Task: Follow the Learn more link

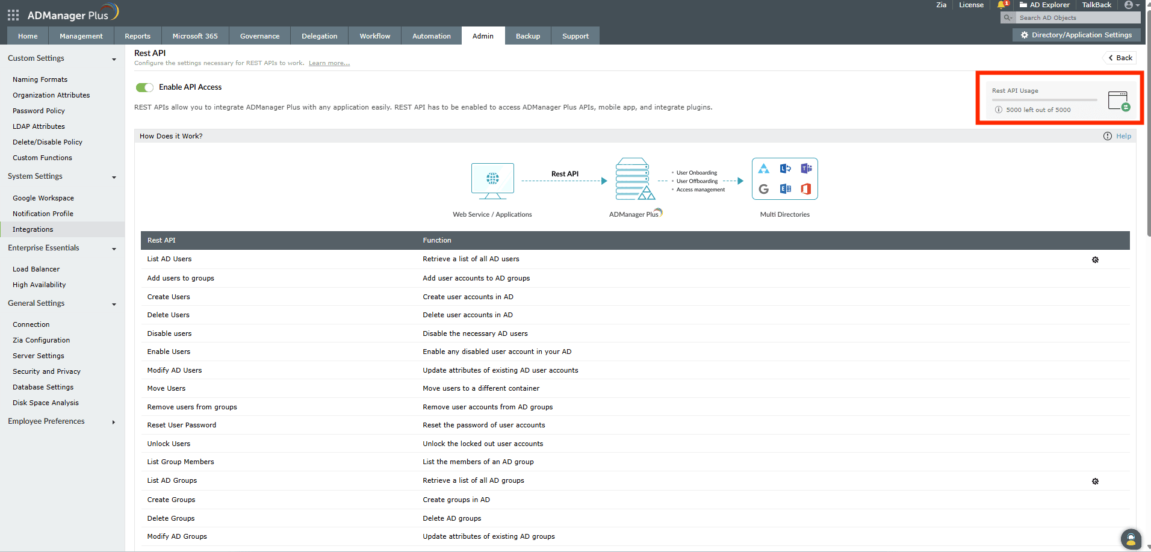Action: pos(329,63)
